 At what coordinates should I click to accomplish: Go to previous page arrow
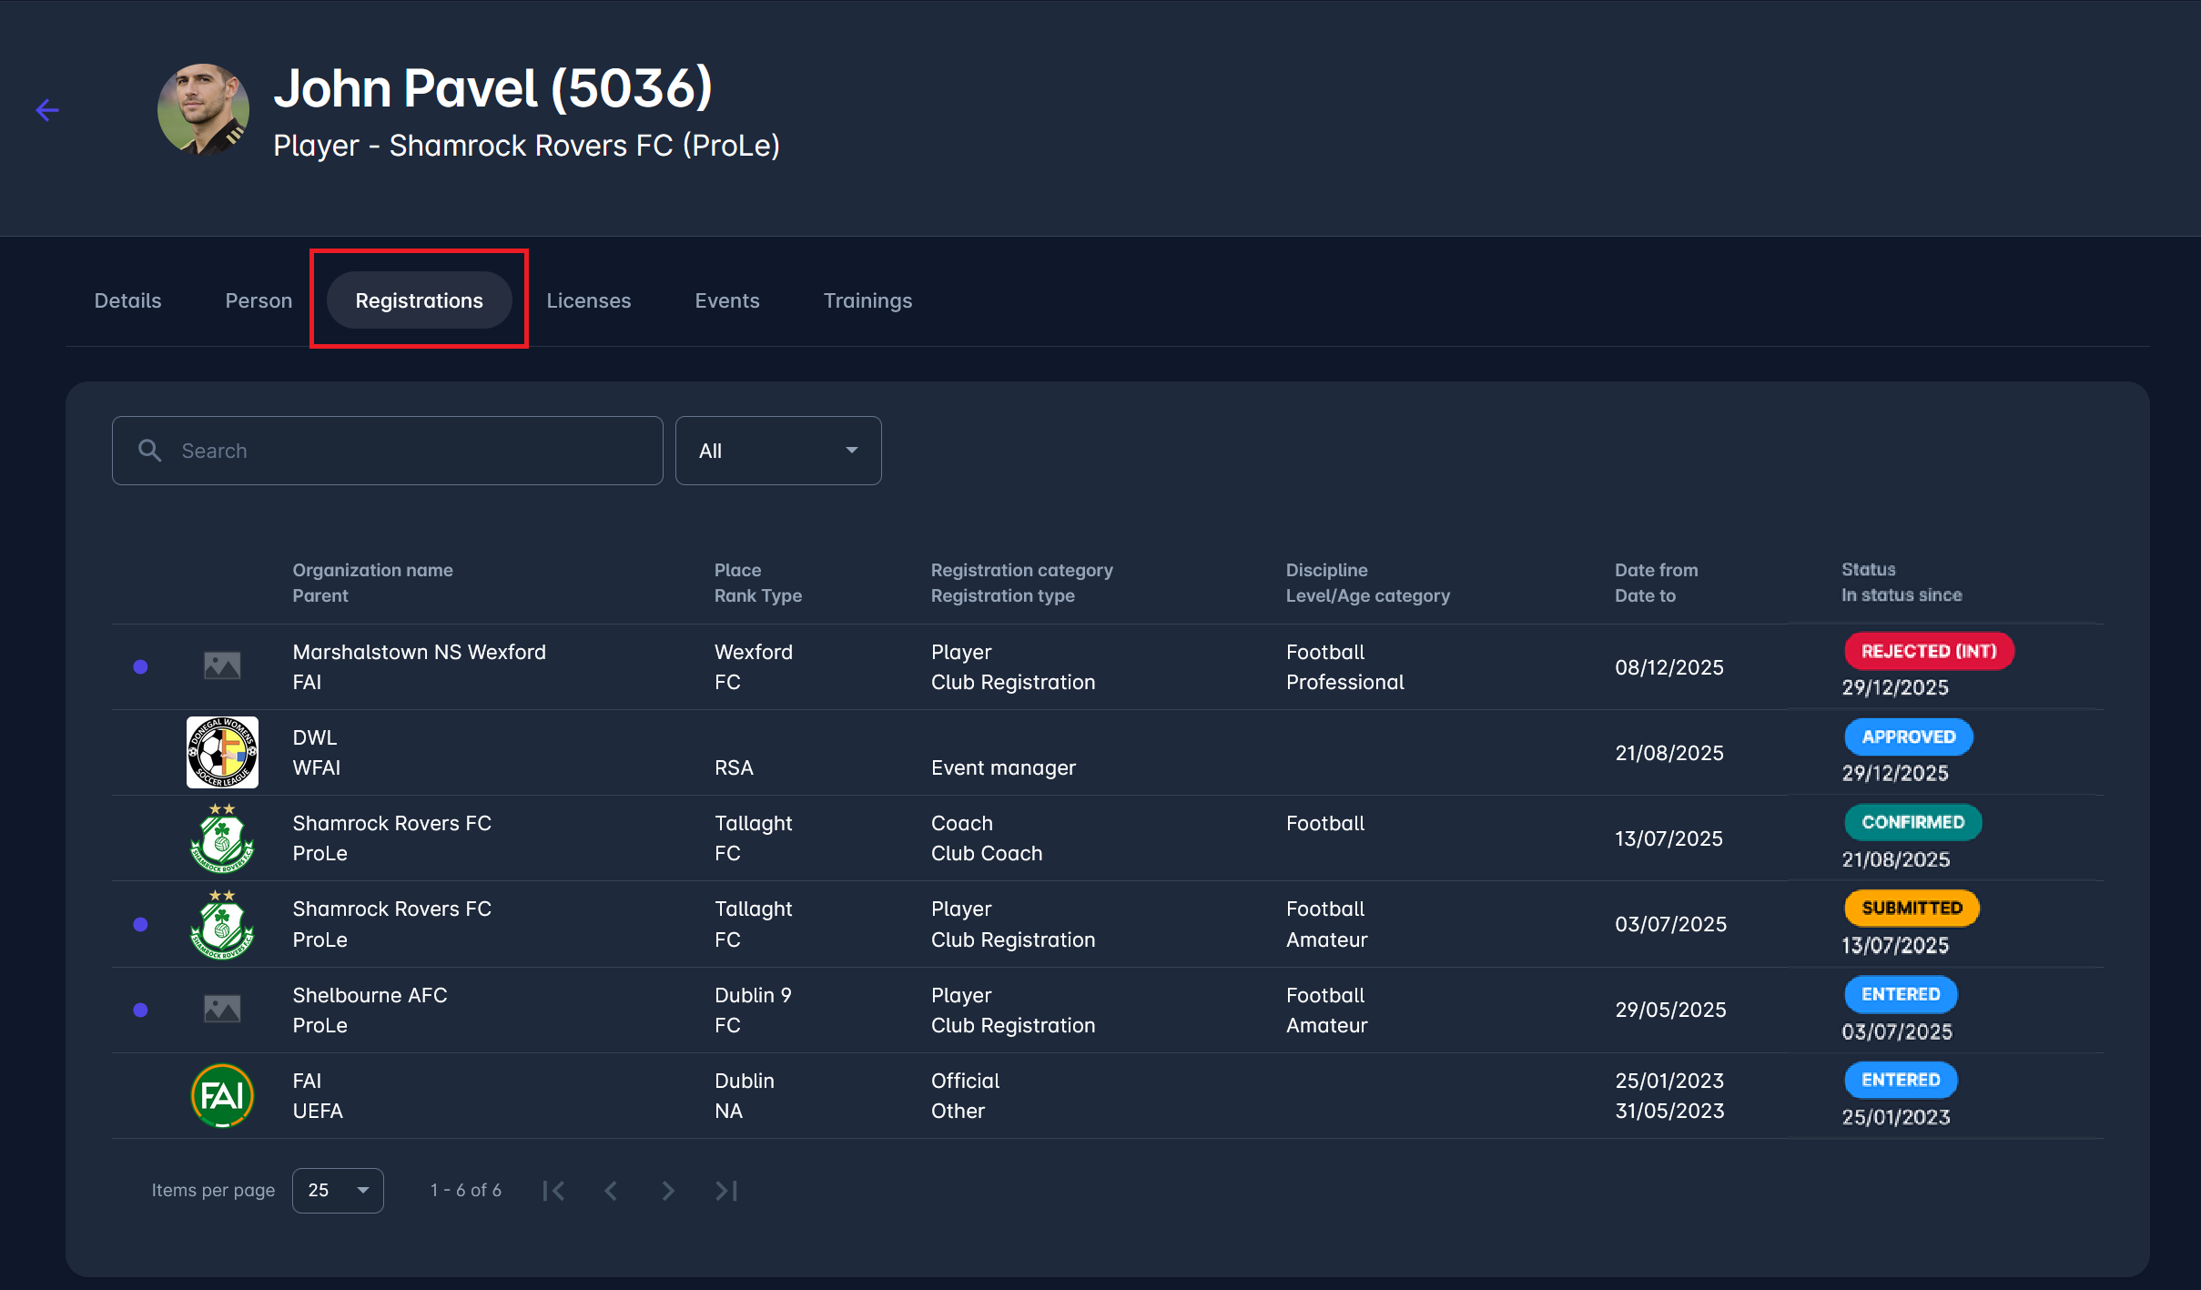point(611,1191)
